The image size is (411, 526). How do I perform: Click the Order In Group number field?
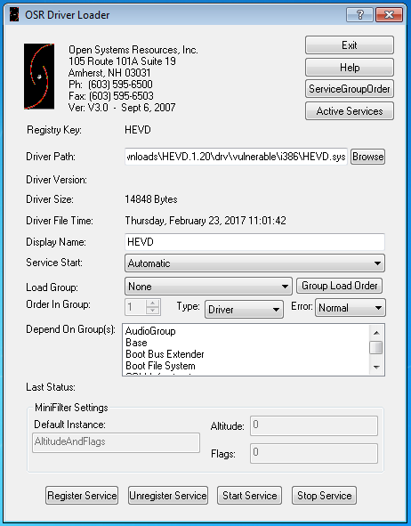pyautogui.click(x=135, y=307)
